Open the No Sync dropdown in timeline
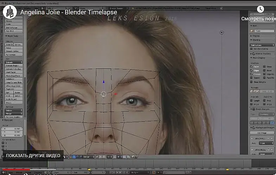 pyautogui.click(x=140, y=173)
